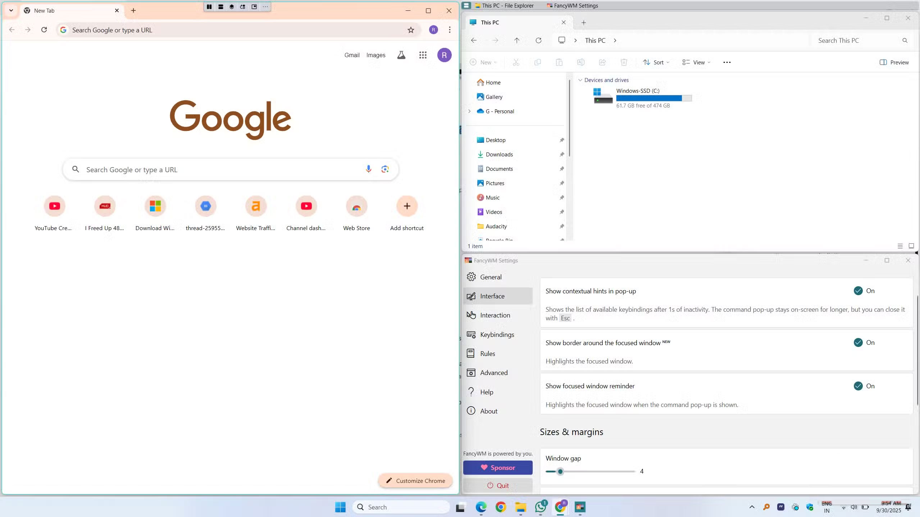Collapse the Devices and drives section

coord(580,80)
